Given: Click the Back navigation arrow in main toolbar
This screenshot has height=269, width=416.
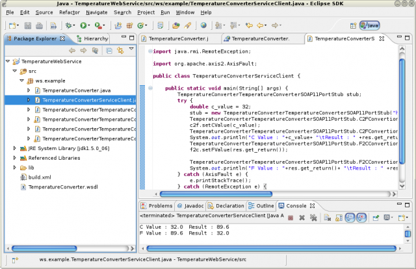Looking at the screenshot, I should coord(260,25).
